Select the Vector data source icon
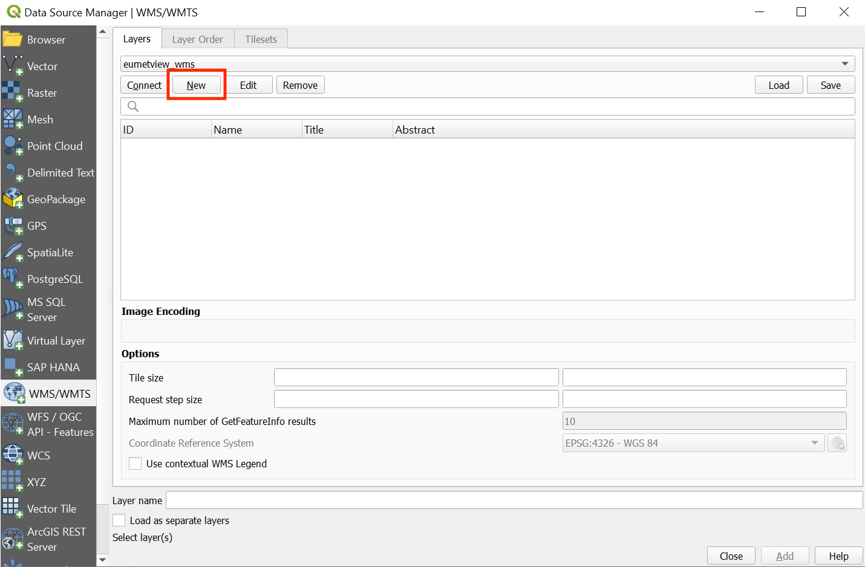865x567 pixels. (x=13, y=65)
